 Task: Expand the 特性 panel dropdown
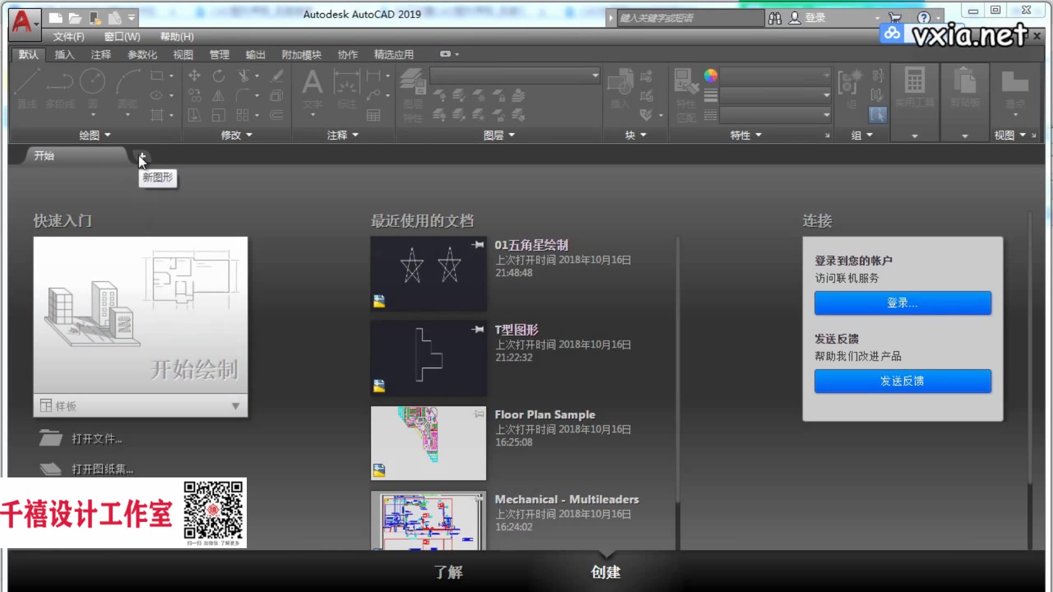click(x=746, y=135)
